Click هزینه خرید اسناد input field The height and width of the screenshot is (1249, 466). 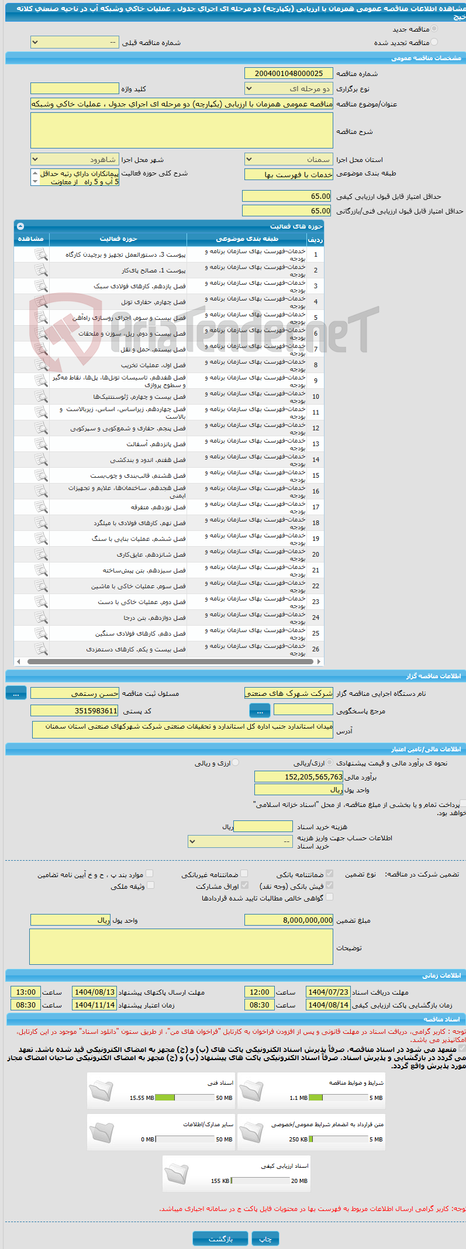point(263,826)
